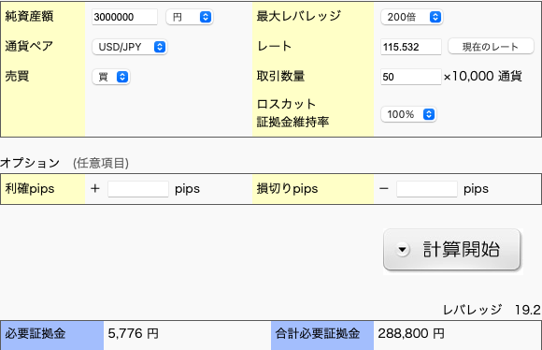542x350 pixels.
Task: Click the 必要証拠金 result value 5,776 円
Action: tap(133, 334)
